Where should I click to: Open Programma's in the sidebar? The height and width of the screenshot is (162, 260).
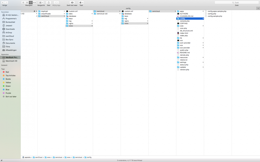(10, 18)
